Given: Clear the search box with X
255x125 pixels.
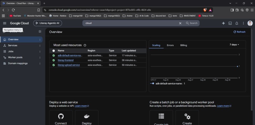Looking at the screenshot, I should [x=180, y=23].
